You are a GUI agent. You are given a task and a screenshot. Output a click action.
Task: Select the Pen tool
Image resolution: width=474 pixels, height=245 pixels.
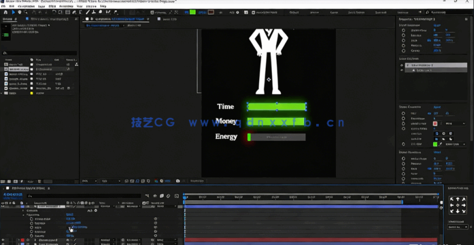[74, 12]
